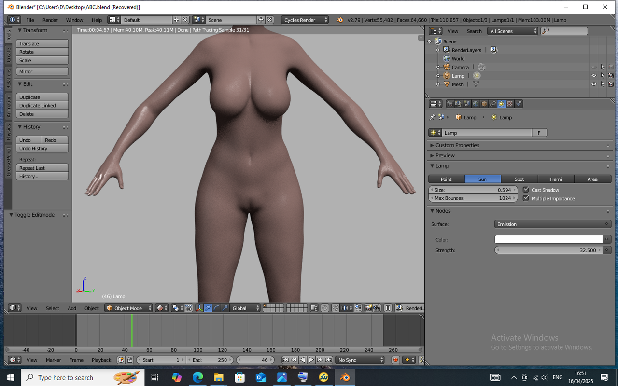This screenshot has height=386, width=618.
Task: Switch to the Create tab in tool shelf
Action: click(x=8, y=54)
